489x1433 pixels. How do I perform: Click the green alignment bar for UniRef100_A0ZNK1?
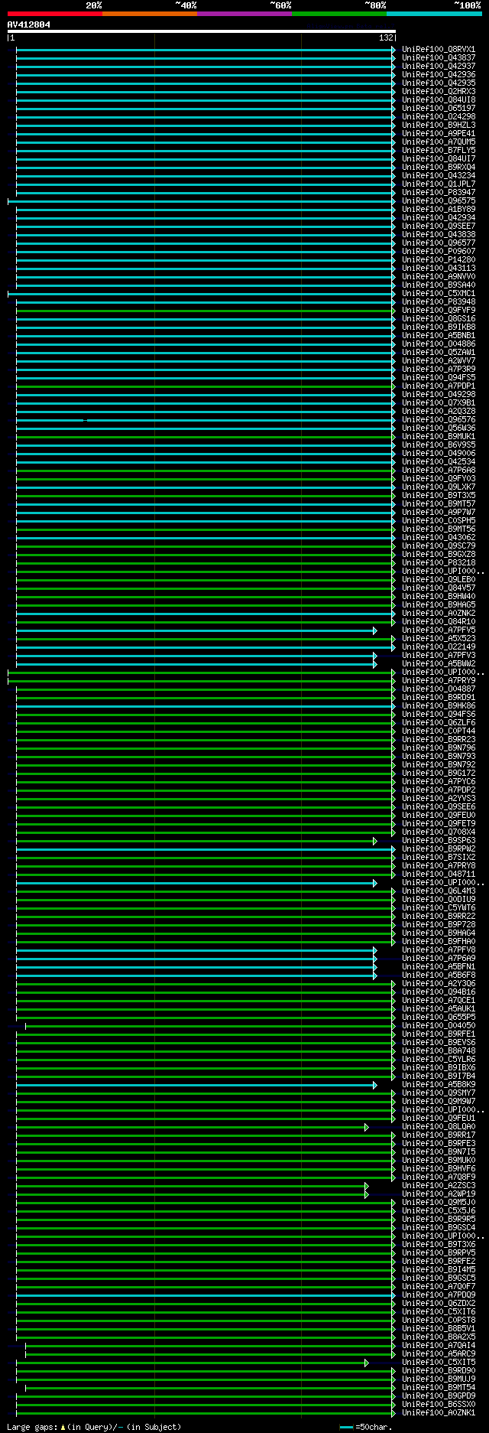click(x=204, y=1413)
